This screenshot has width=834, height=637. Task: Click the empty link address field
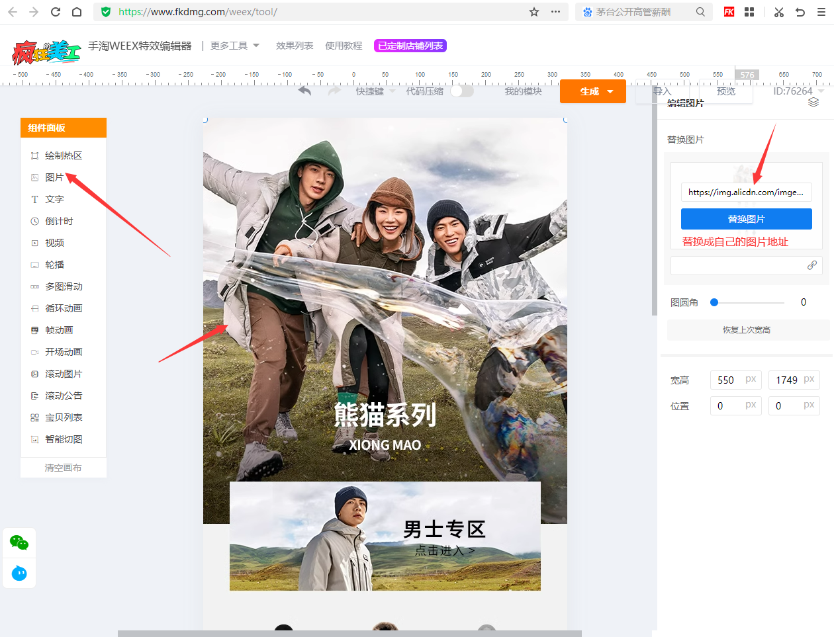click(747, 265)
